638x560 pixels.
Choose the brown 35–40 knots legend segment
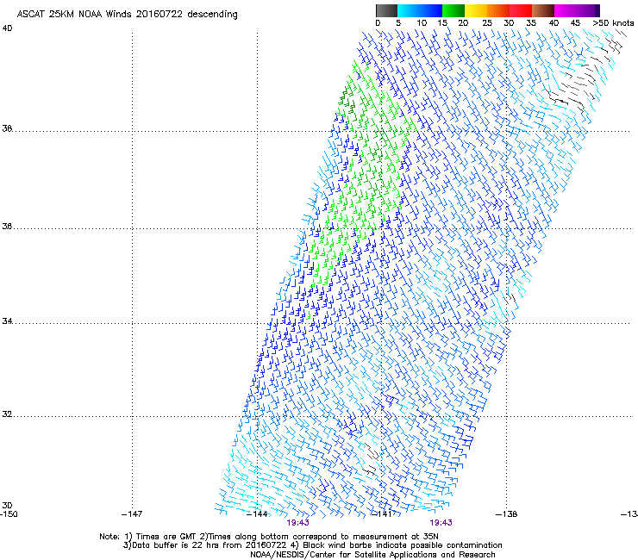click(543, 10)
